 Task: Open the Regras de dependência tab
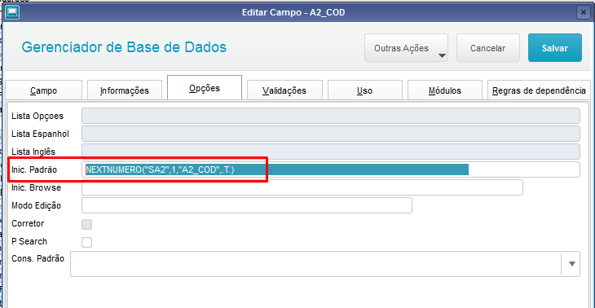point(539,90)
